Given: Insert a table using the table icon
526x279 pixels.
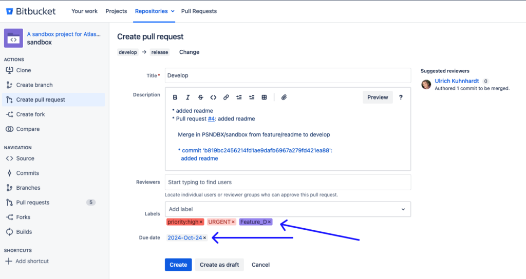Looking at the screenshot, I should pos(264,97).
